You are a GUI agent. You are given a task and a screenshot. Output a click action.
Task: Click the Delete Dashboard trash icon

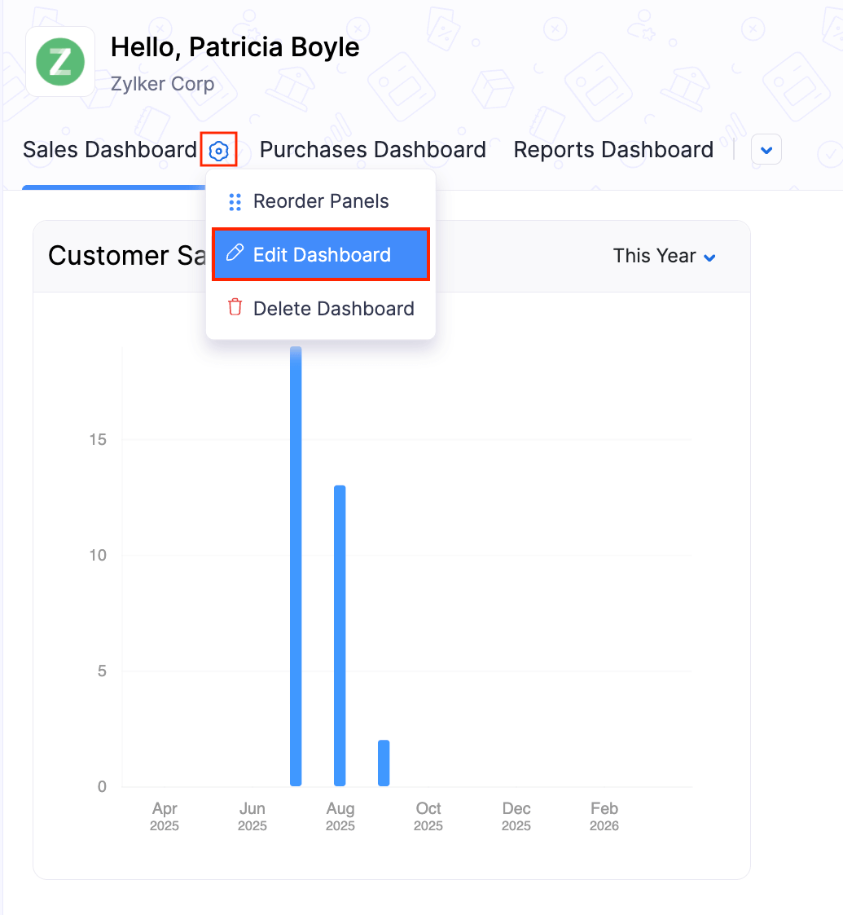[x=235, y=308]
